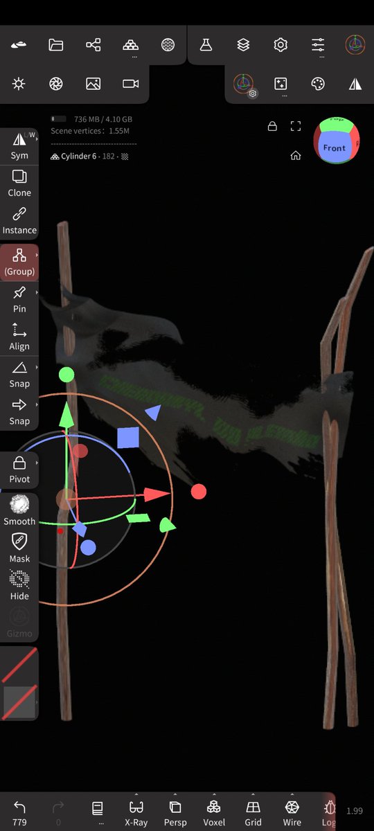Open the Painting palette menu
The width and height of the screenshot is (374, 831).
click(x=318, y=84)
